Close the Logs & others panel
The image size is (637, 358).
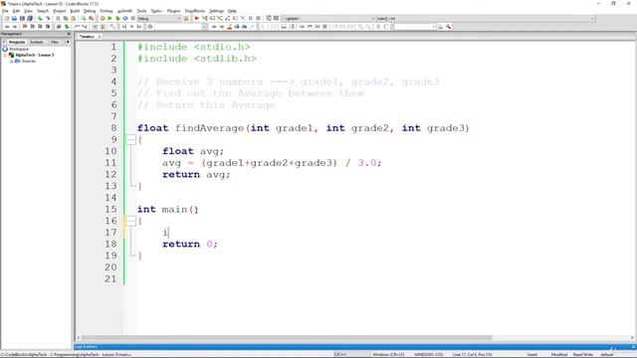634,347
